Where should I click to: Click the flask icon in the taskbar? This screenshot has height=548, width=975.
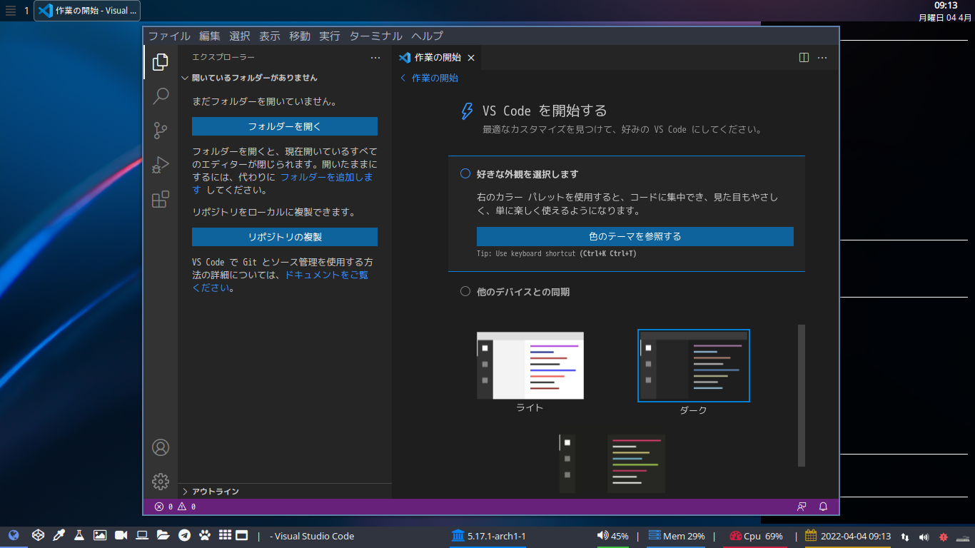coord(79,535)
